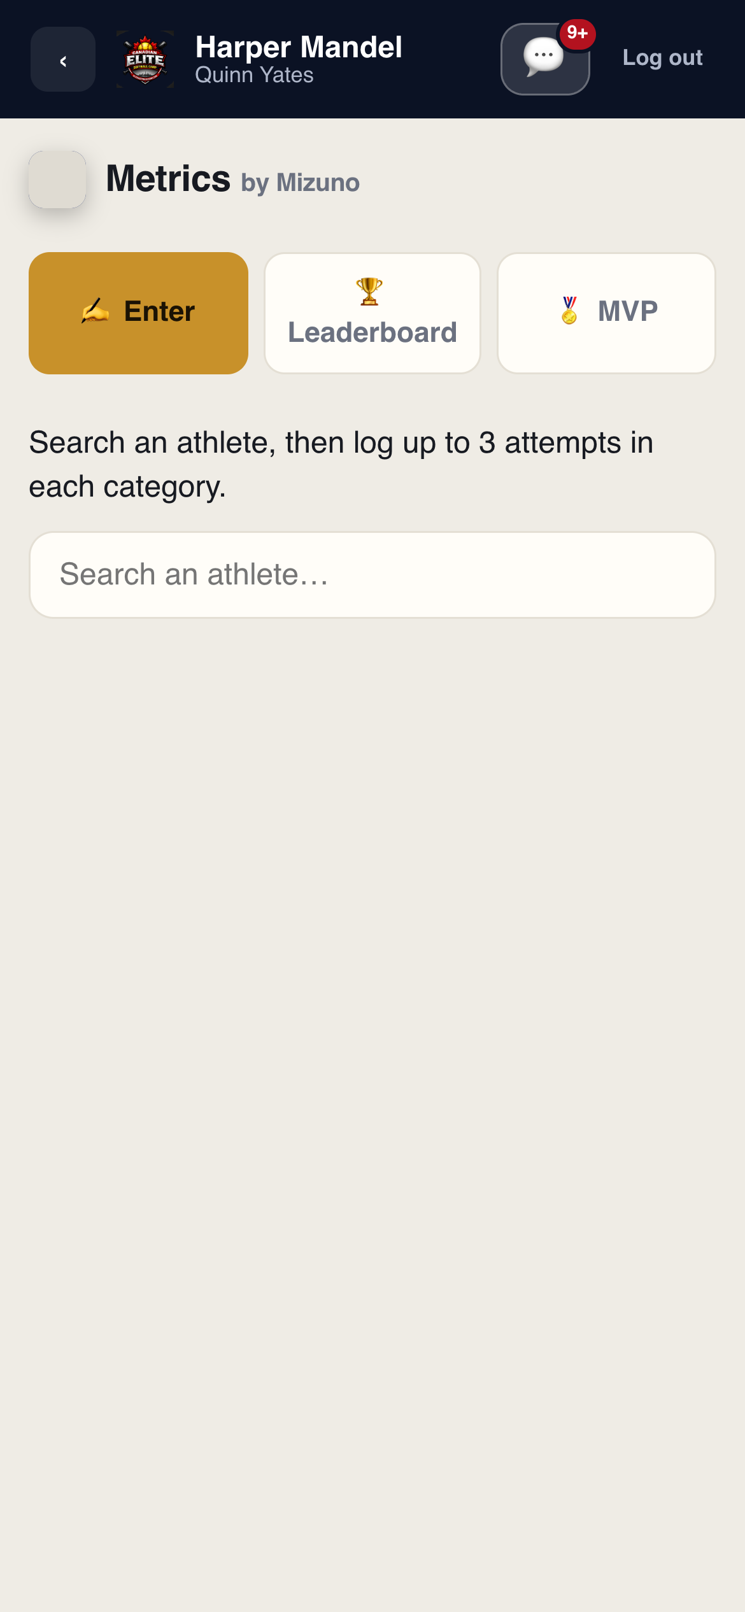The image size is (745, 1612).
Task: Tap the Canadian Elite softball logo
Action: (x=145, y=59)
